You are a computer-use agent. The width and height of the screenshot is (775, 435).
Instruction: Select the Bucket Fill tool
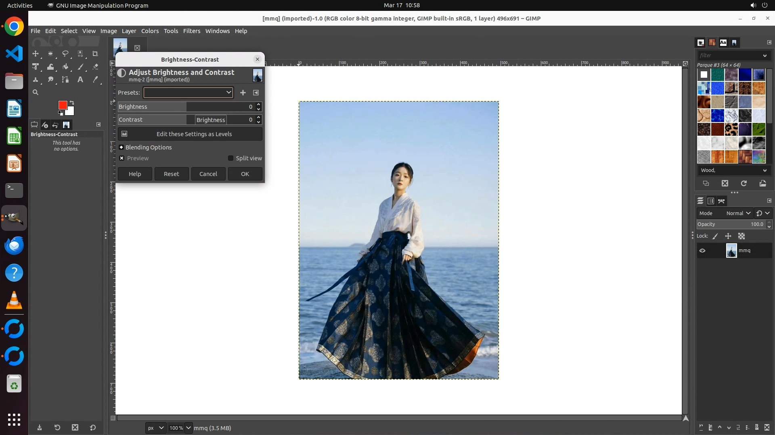click(x=65, y=67)
